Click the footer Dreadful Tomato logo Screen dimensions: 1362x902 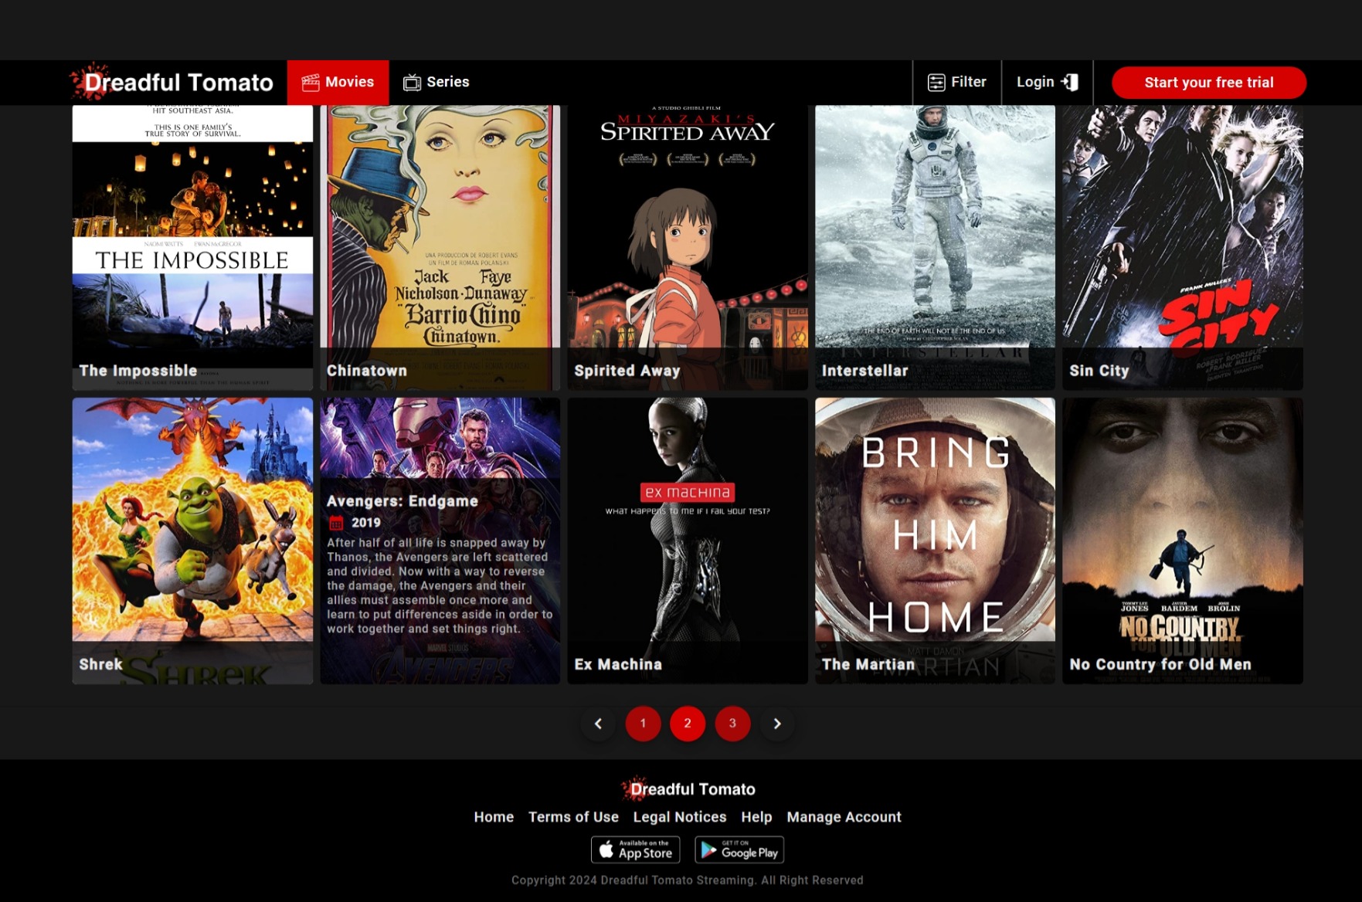click(688, 788)
